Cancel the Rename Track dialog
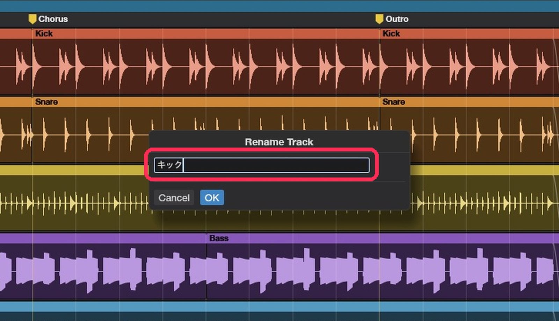 point(174,198)
